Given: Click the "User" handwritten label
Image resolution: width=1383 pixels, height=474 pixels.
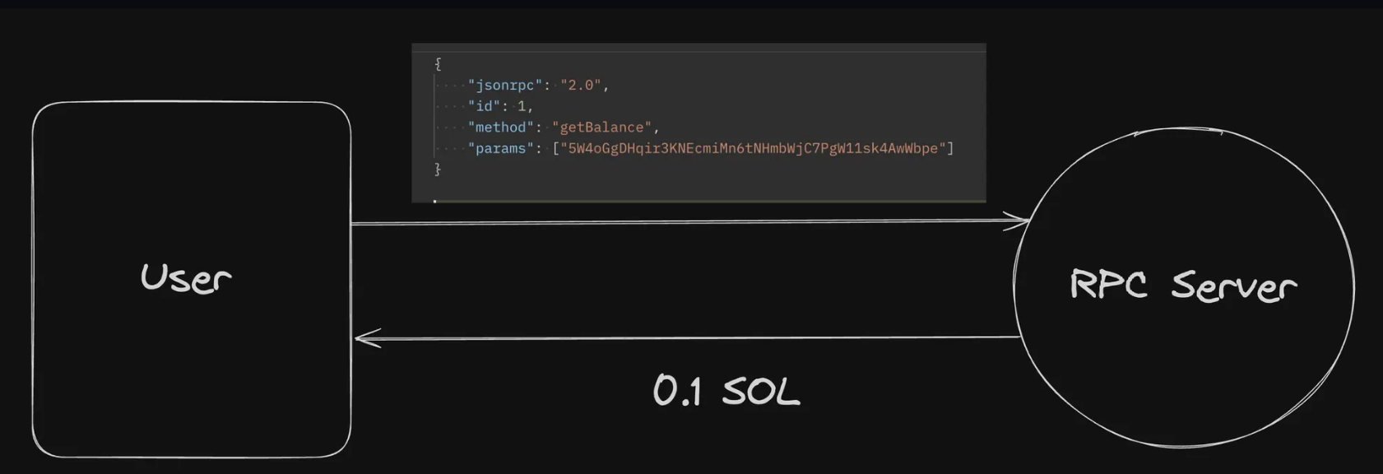Looking at the screenshot, I should 186,278.
